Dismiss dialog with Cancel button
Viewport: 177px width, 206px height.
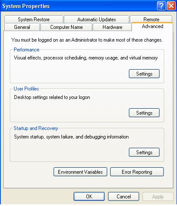click(x=123, y=197)
